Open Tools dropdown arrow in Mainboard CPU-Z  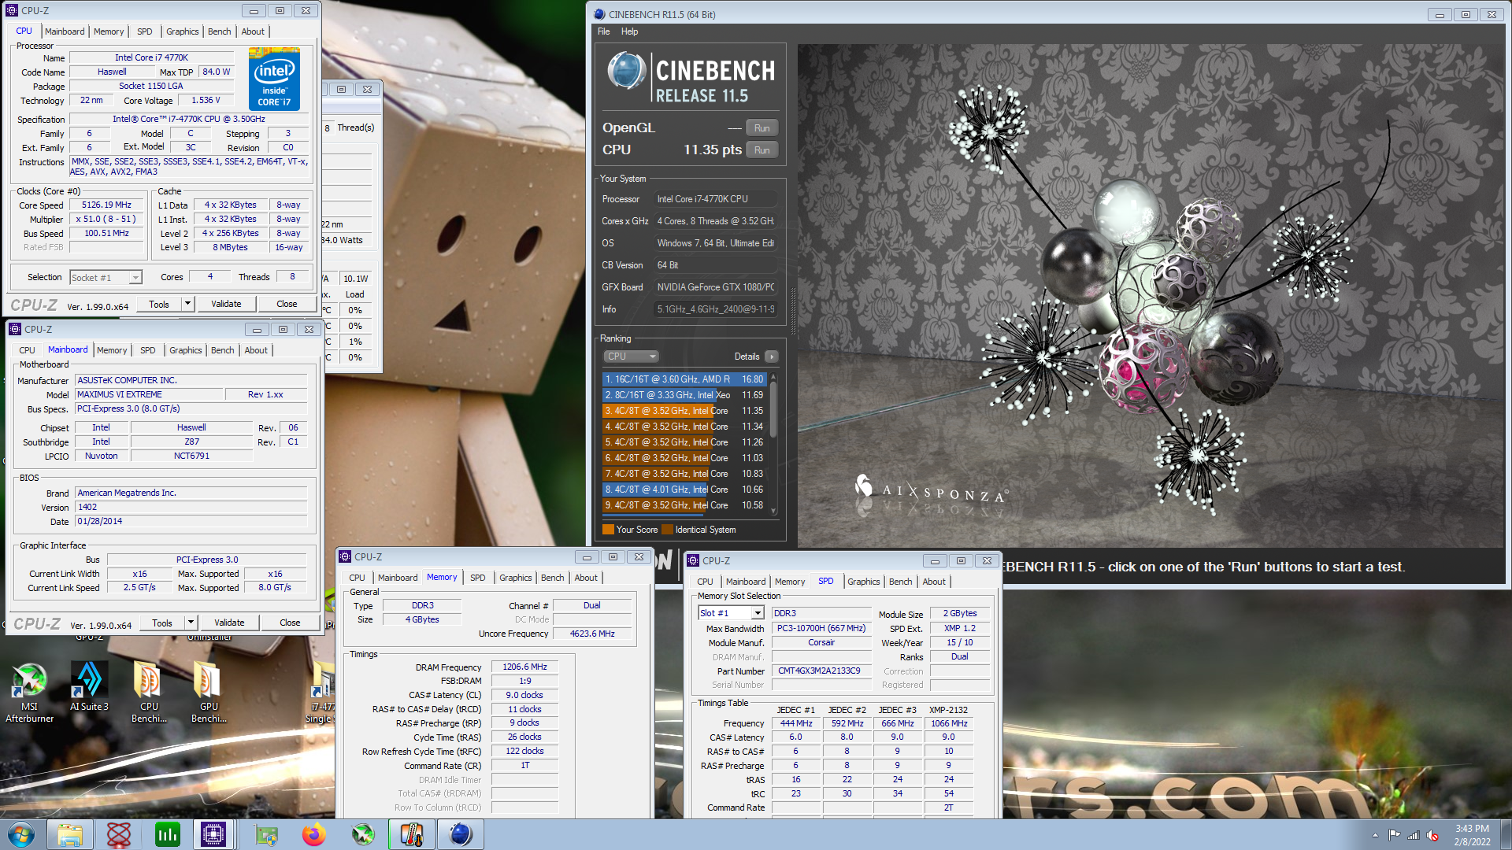click(x=191, y=623)
